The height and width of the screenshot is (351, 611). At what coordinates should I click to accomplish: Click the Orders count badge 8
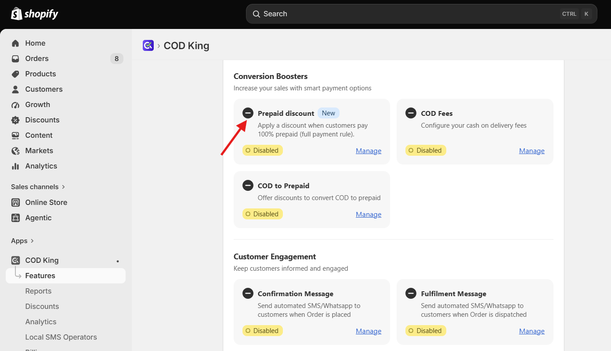pos(117,58)
